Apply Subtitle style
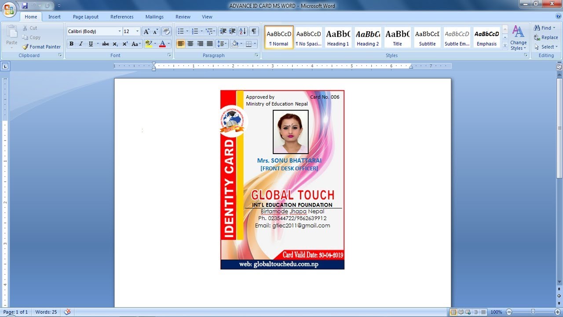Screen dimensions: 563x317 427,37
